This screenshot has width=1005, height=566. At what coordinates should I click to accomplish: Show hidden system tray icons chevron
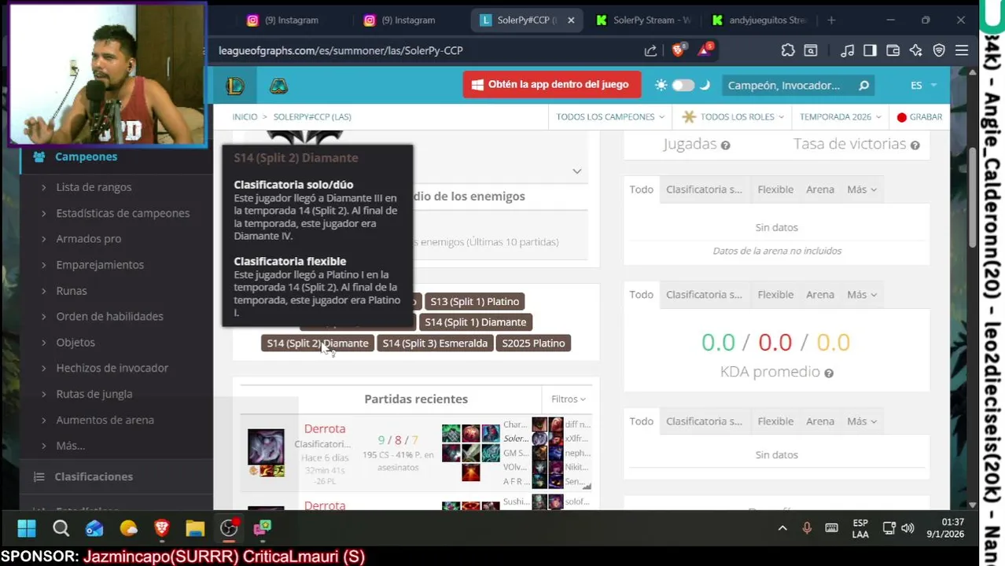coord(782,528)
